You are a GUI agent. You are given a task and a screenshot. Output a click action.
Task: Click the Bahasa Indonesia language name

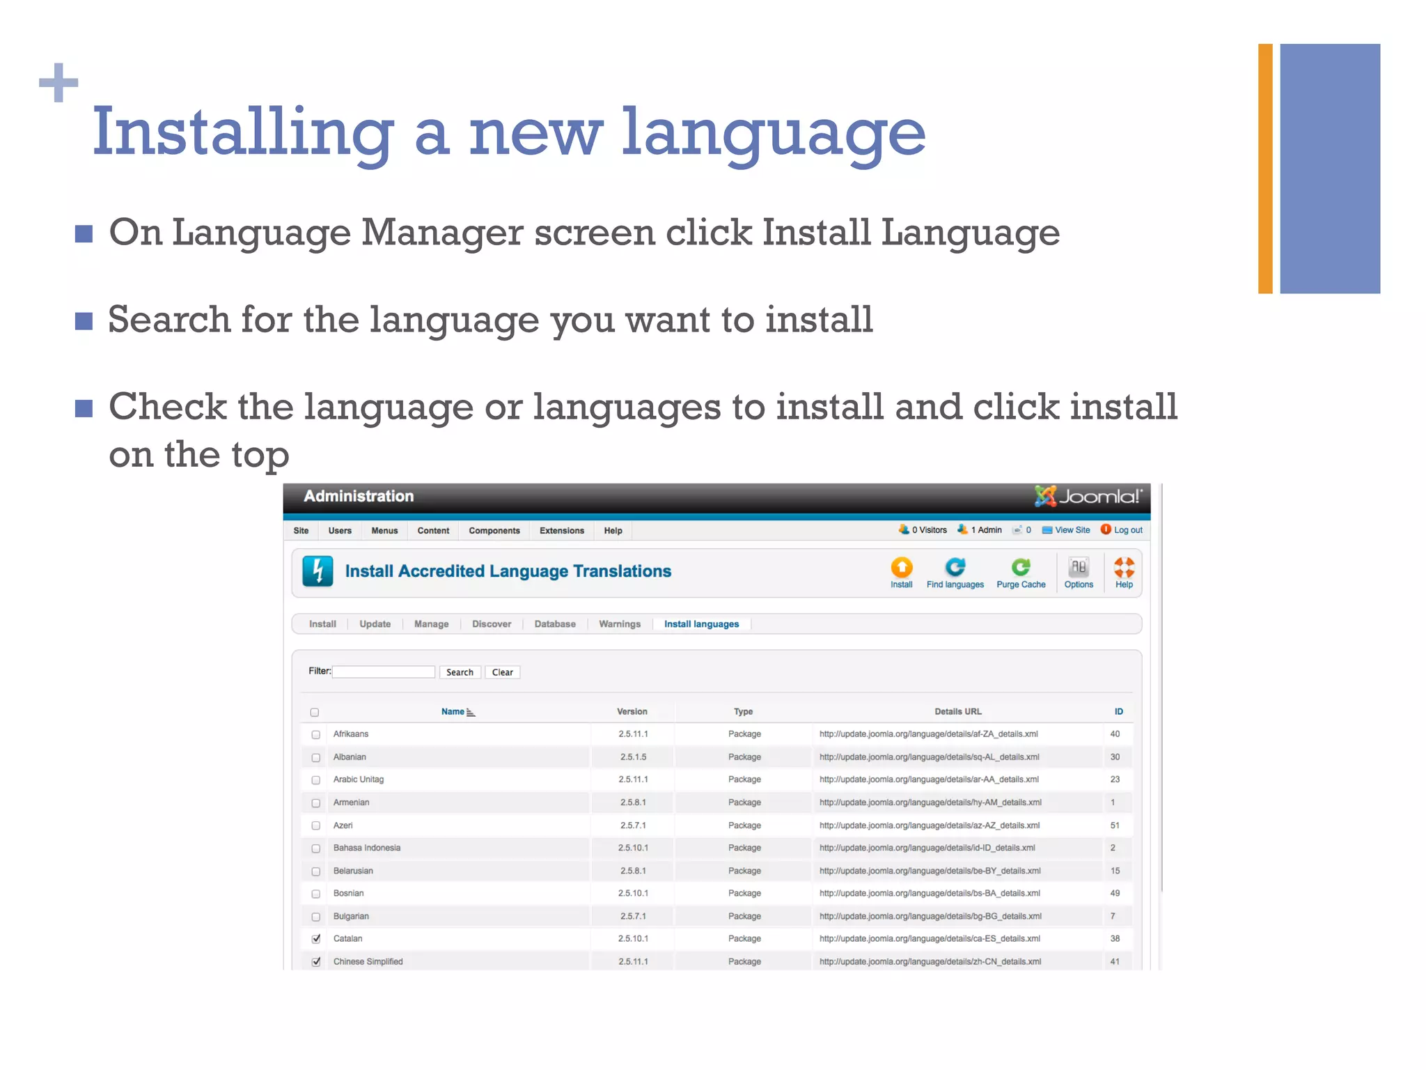pos(366,848)
